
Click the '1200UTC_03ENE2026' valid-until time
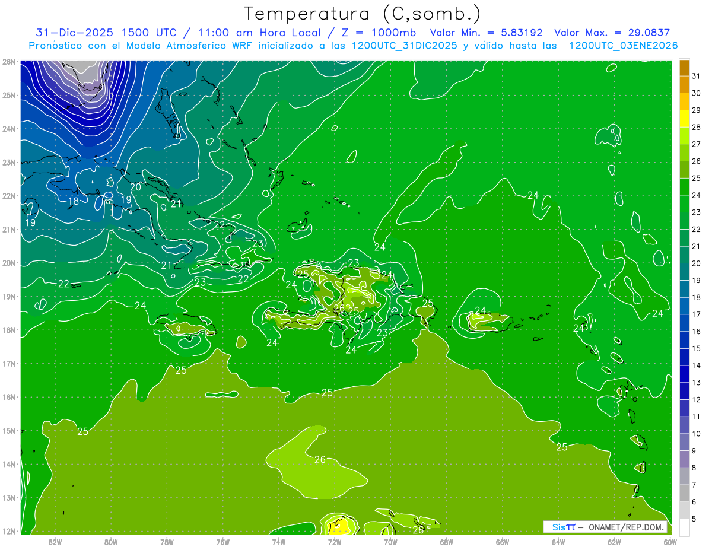623,46
